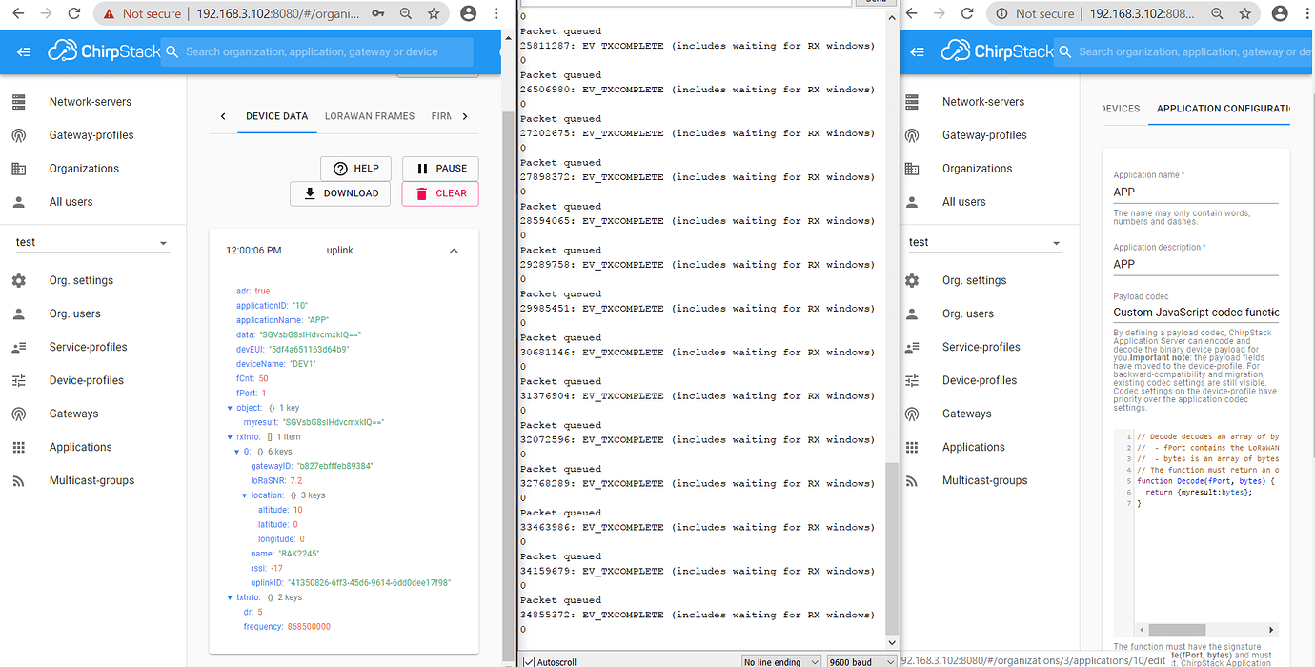Screen dimensions: 1315x667
Task: Open Multicast-groups icon in left sidebar
Action: click(x=19, y=480)
